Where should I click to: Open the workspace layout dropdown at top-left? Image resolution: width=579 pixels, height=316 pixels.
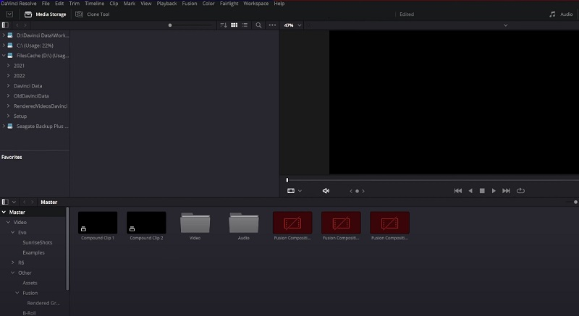point(9,14)
